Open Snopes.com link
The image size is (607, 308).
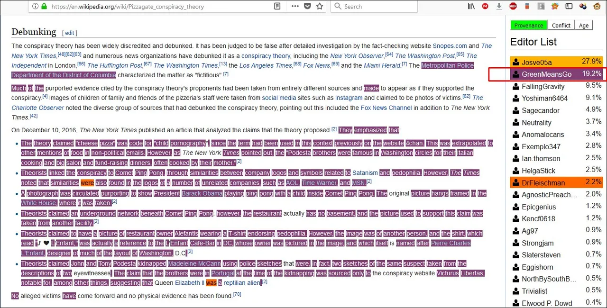[450, 46]
